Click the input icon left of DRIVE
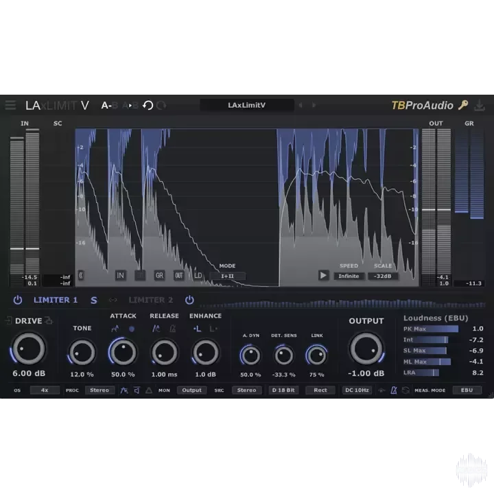Image resolution: width=494 pixels, height=494 pixels. point(8,320)
